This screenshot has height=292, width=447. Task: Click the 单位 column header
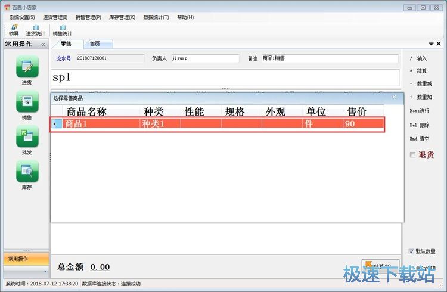322,111
